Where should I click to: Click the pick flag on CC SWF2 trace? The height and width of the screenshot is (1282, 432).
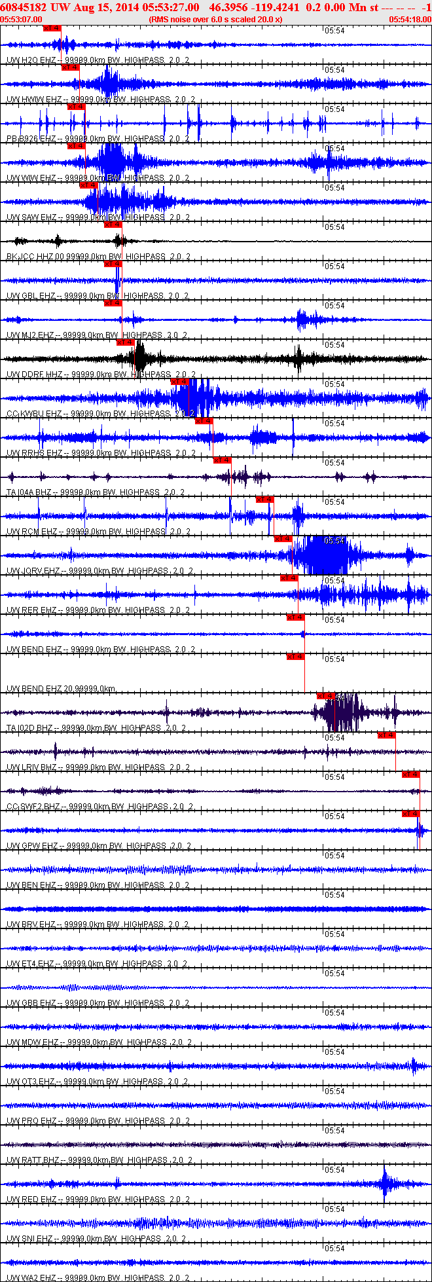(411, 775)
